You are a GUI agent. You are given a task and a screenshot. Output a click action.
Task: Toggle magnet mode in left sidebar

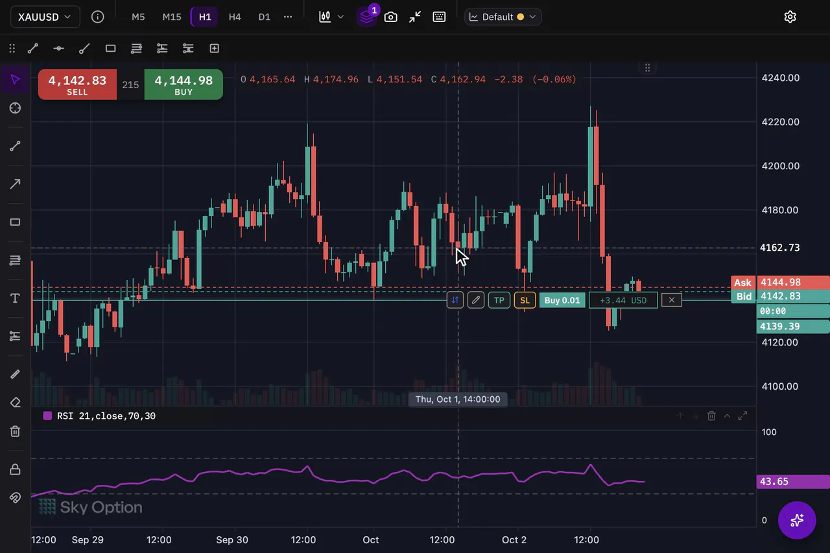click(x=16, y=498)
